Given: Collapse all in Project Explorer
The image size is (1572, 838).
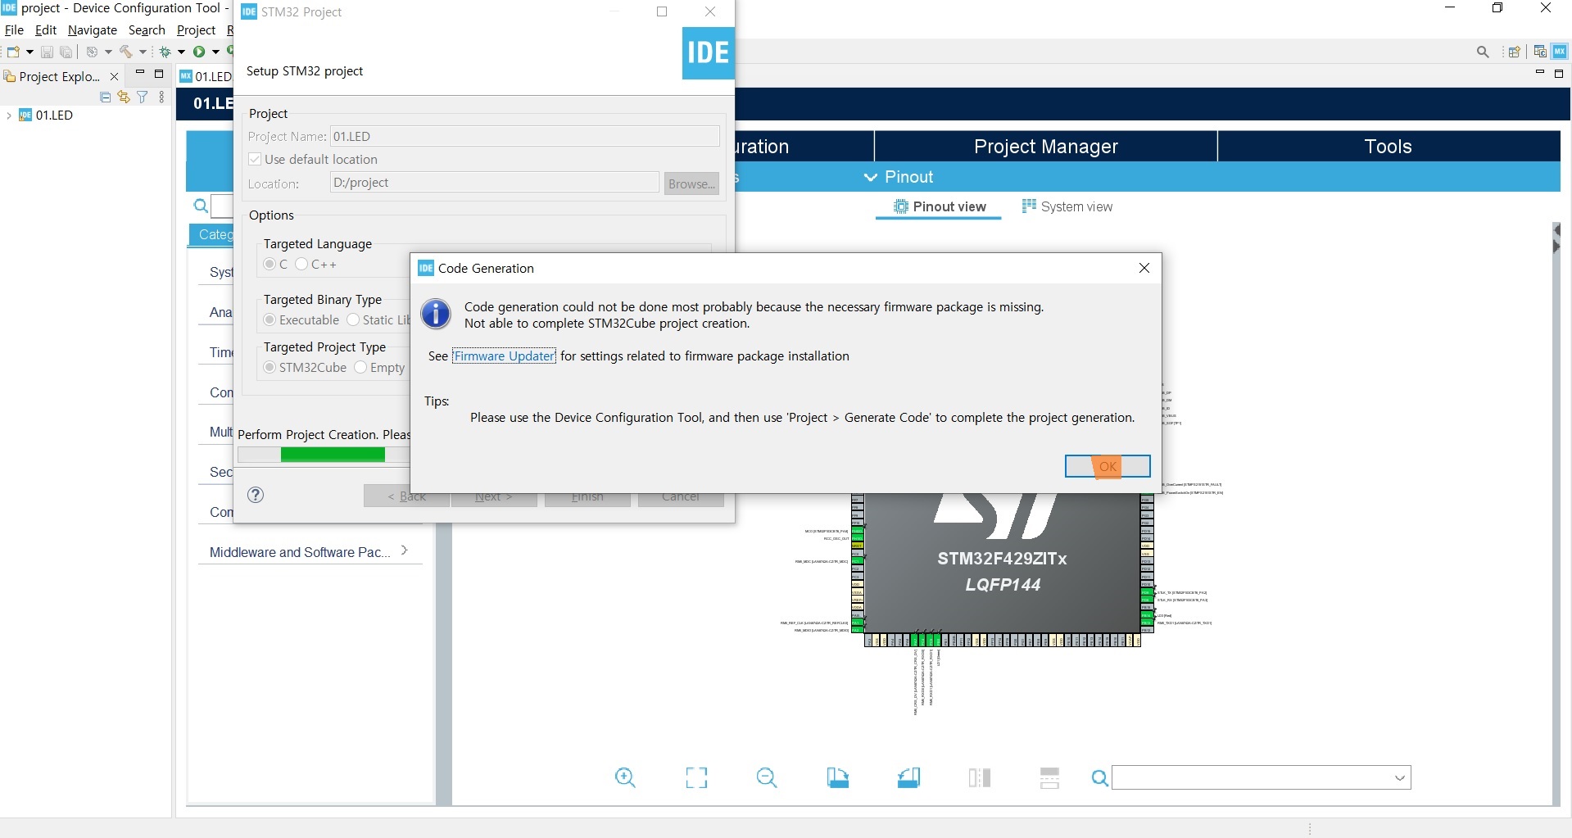Looking at the screenshot, I should (105, 97).
